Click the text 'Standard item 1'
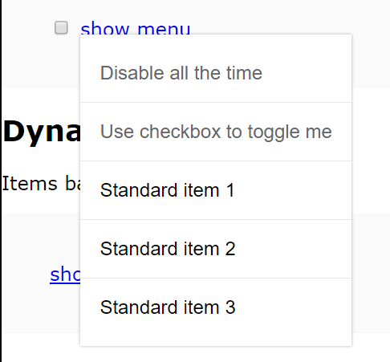Screen dimensions: 390x362 [x=168, y=190]
